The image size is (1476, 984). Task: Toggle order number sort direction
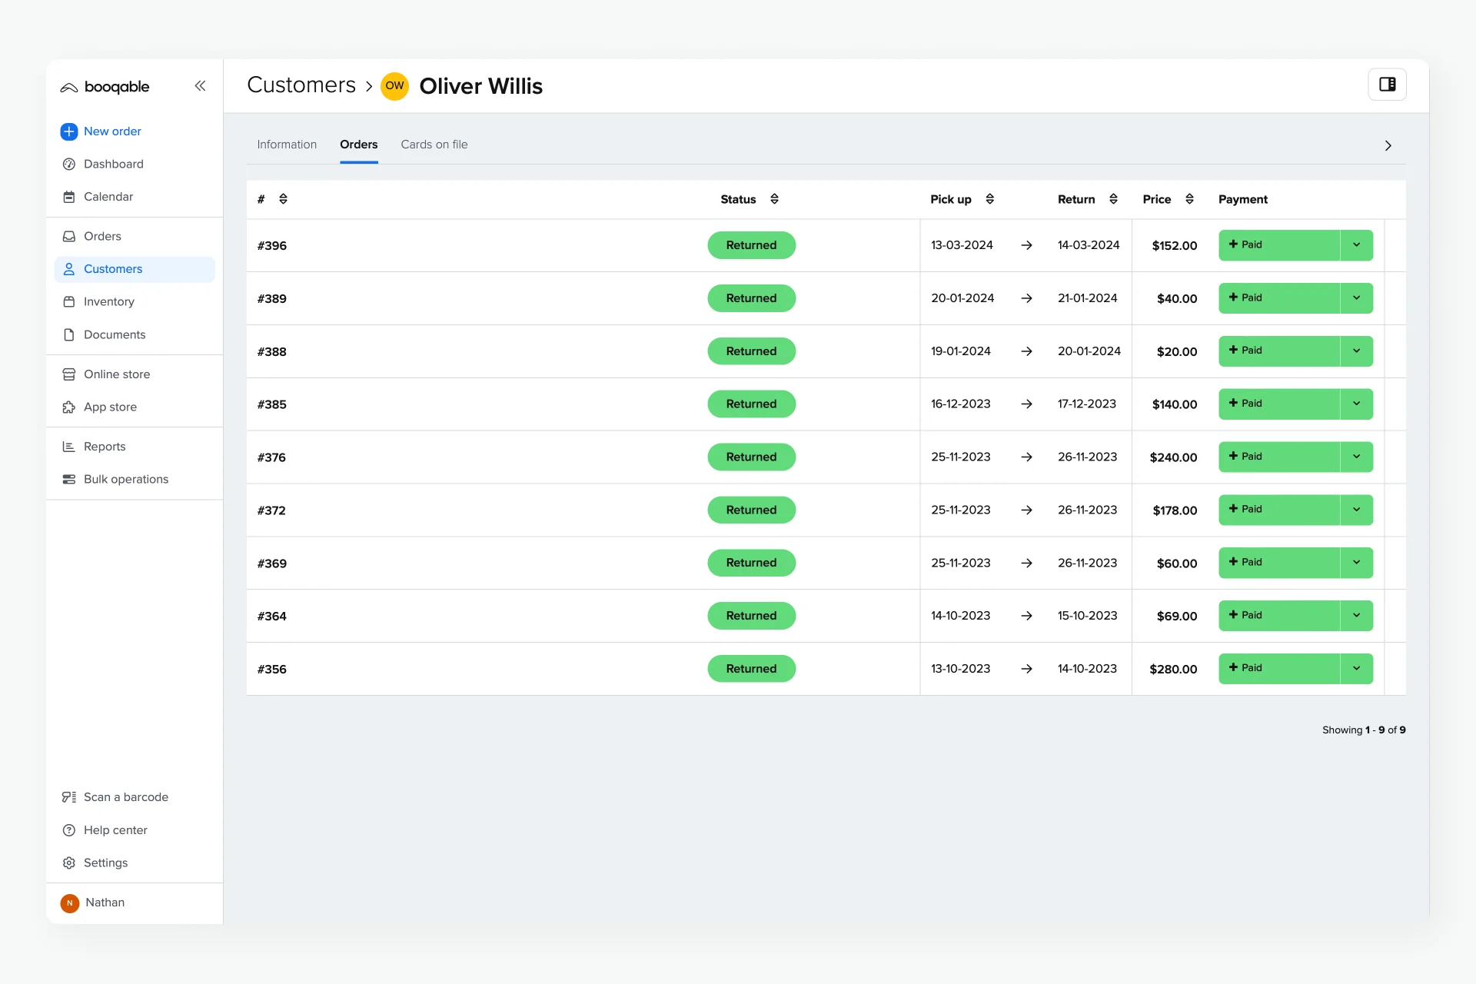click(282, 199)
